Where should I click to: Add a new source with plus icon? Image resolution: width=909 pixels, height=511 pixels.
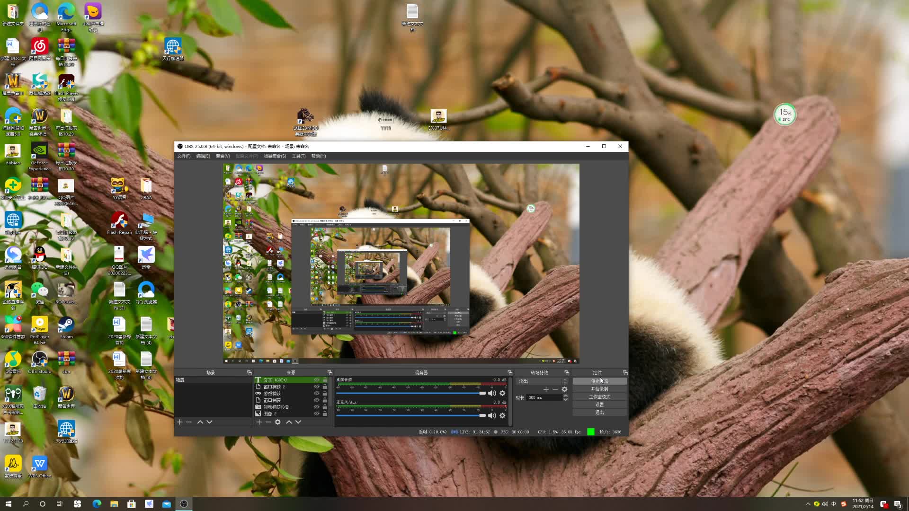point(259,422)
